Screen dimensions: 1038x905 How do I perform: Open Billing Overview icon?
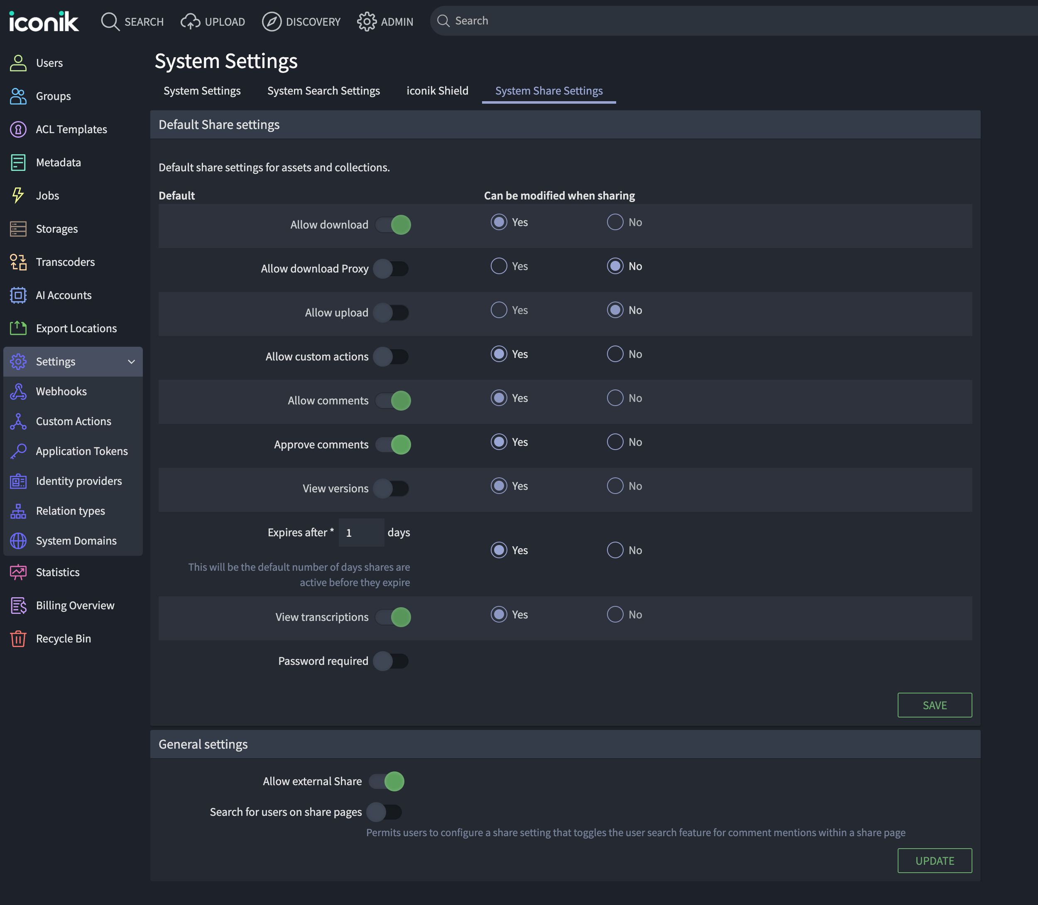point(18,605)
